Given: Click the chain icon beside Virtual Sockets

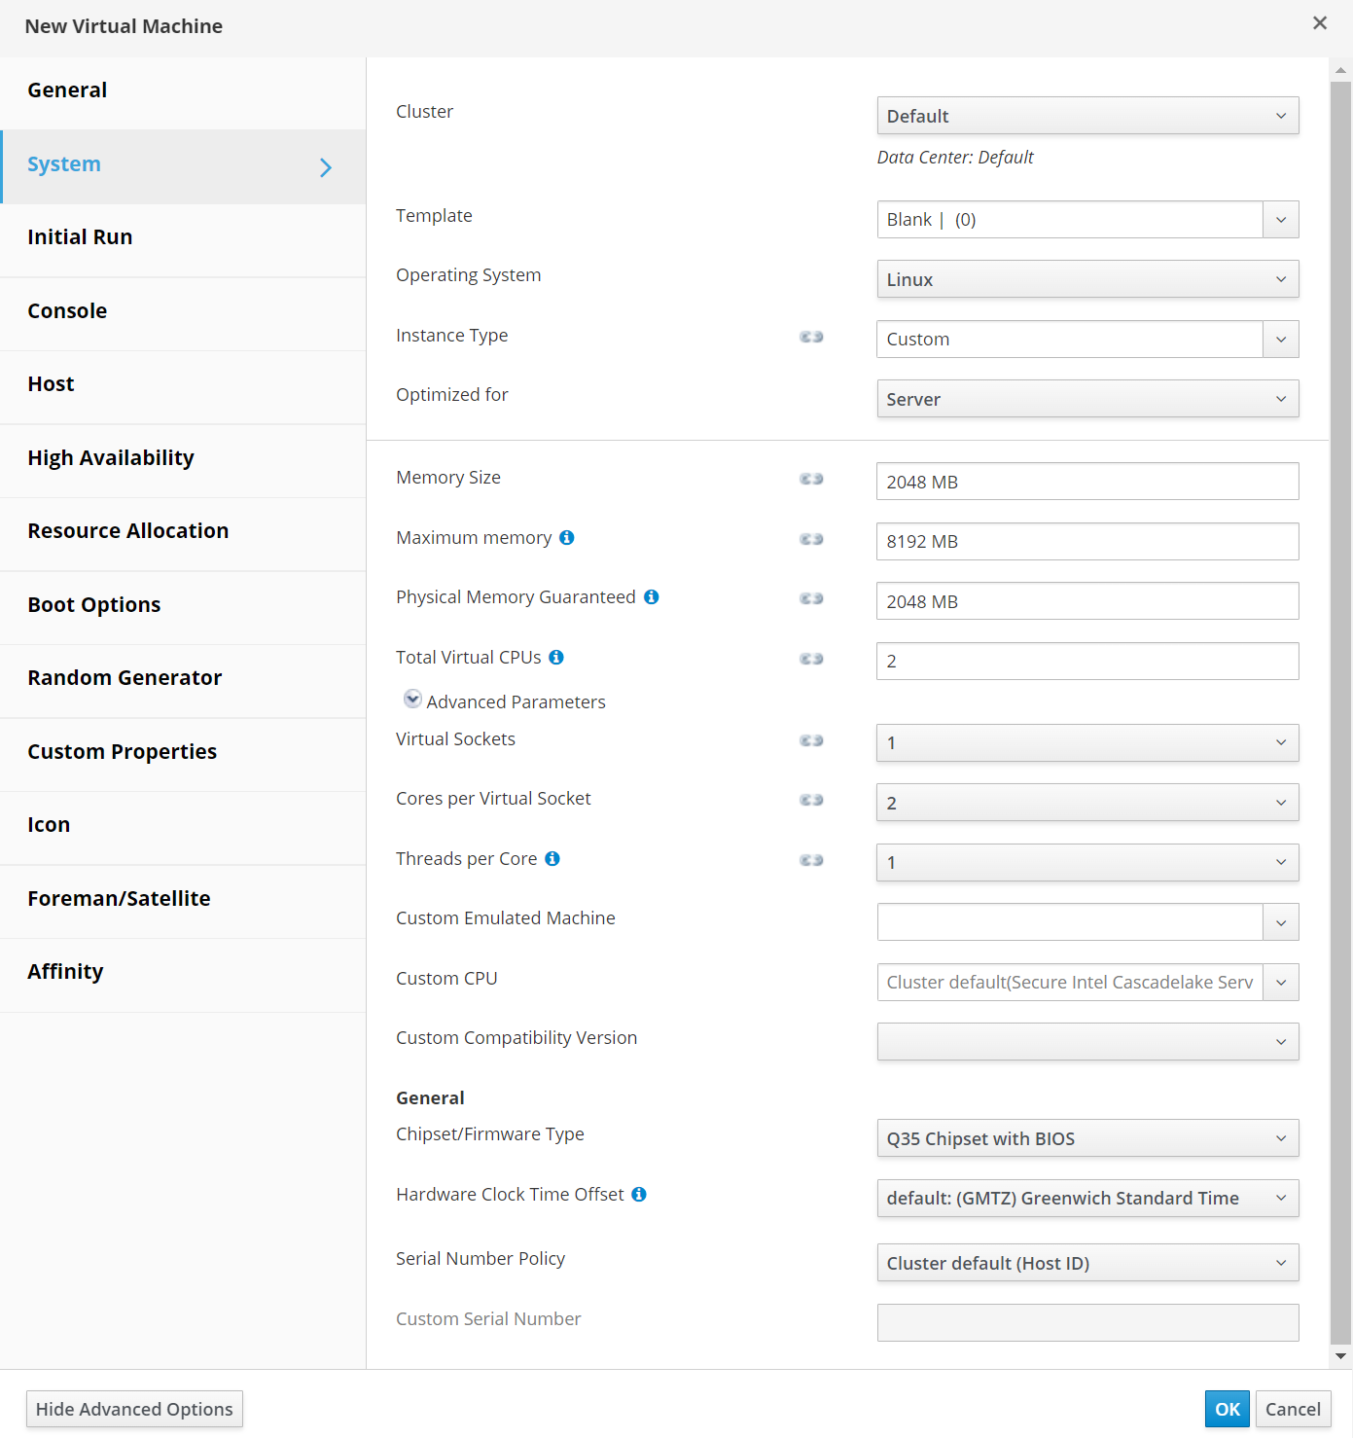Looking at the screenshot, I should [x=811, y=740].
